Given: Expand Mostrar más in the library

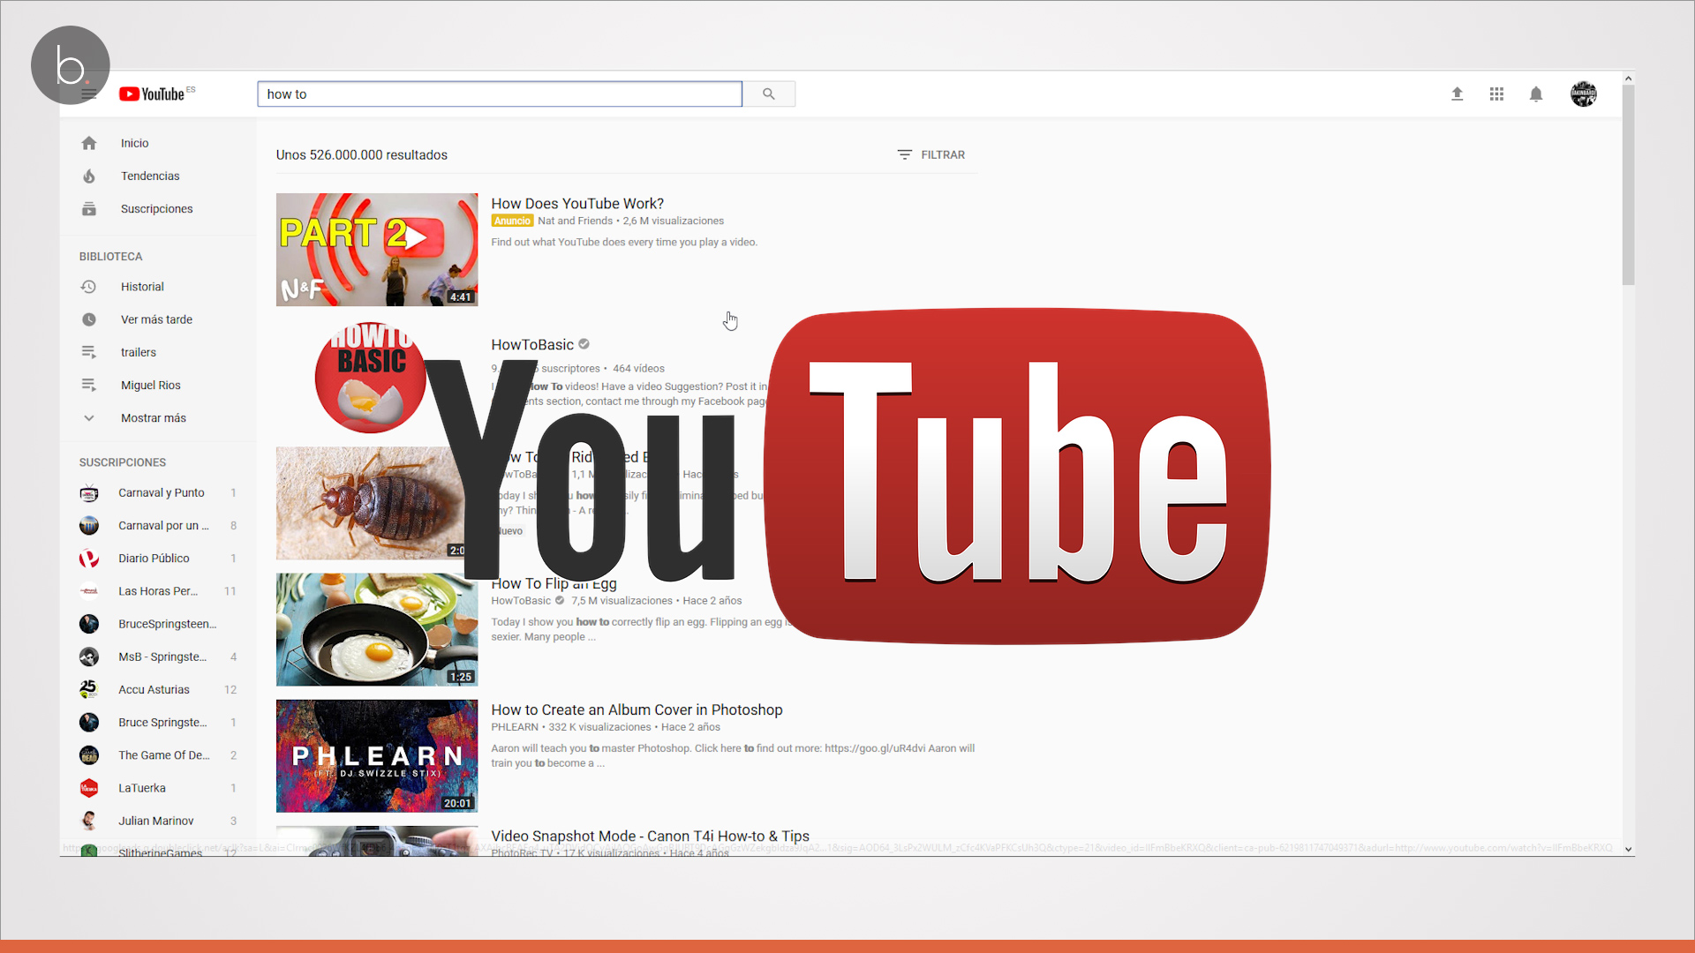Looking at the screenshot, I should [153, 418].
